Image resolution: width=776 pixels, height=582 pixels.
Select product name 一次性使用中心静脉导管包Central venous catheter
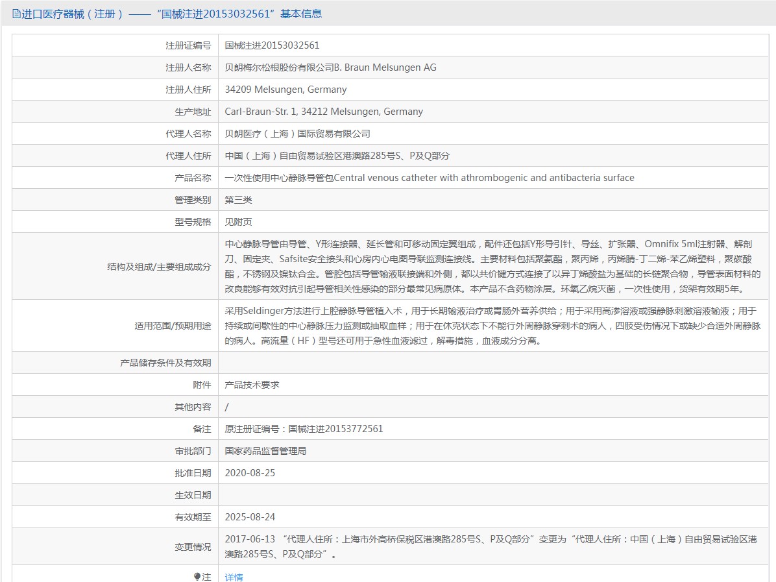[430, 178]
